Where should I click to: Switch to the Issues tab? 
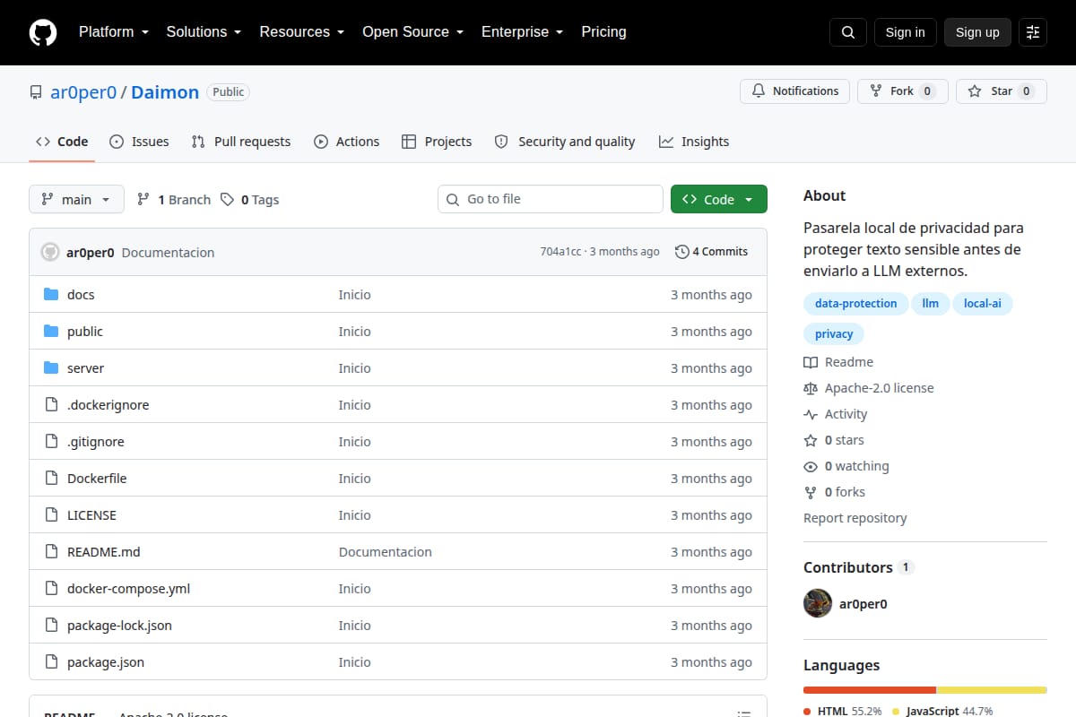point(139,142)
